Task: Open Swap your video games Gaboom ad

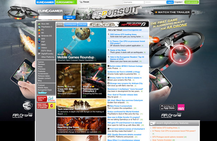Action: tap(46, 106)
